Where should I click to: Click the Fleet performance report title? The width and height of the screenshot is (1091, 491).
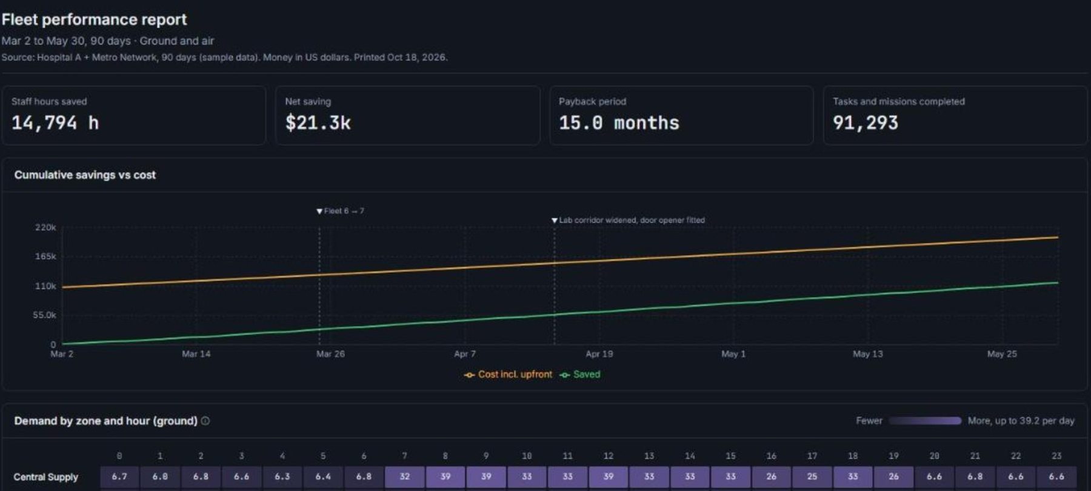pyautogui.click(x=94, y=19)
